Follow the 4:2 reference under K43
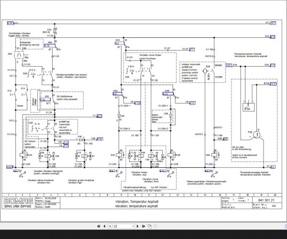287x239 pixels. tap(120, 44)
